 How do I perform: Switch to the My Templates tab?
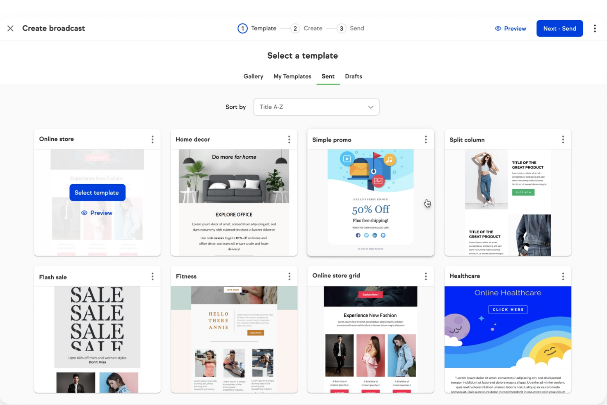(292, 76)
